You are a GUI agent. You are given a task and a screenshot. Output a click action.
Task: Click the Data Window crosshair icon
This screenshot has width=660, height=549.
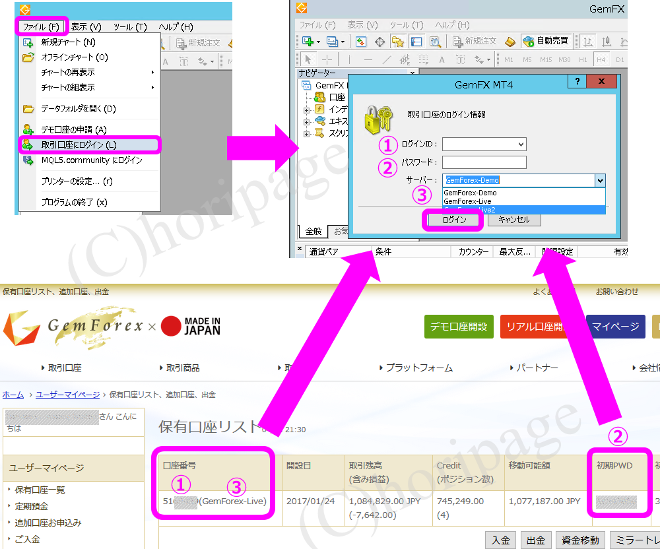pos(379,42)
